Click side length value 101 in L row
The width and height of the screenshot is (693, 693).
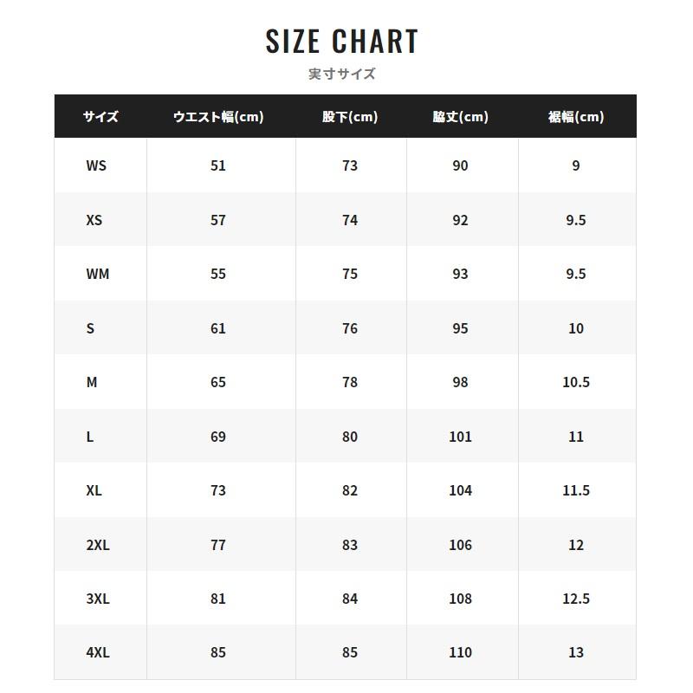pyautogui.click(x=460, y=437)
